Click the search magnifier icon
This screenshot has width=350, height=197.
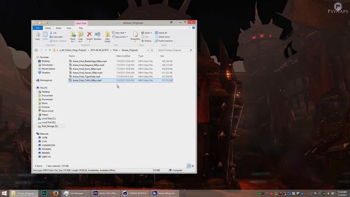coord(191,50)
